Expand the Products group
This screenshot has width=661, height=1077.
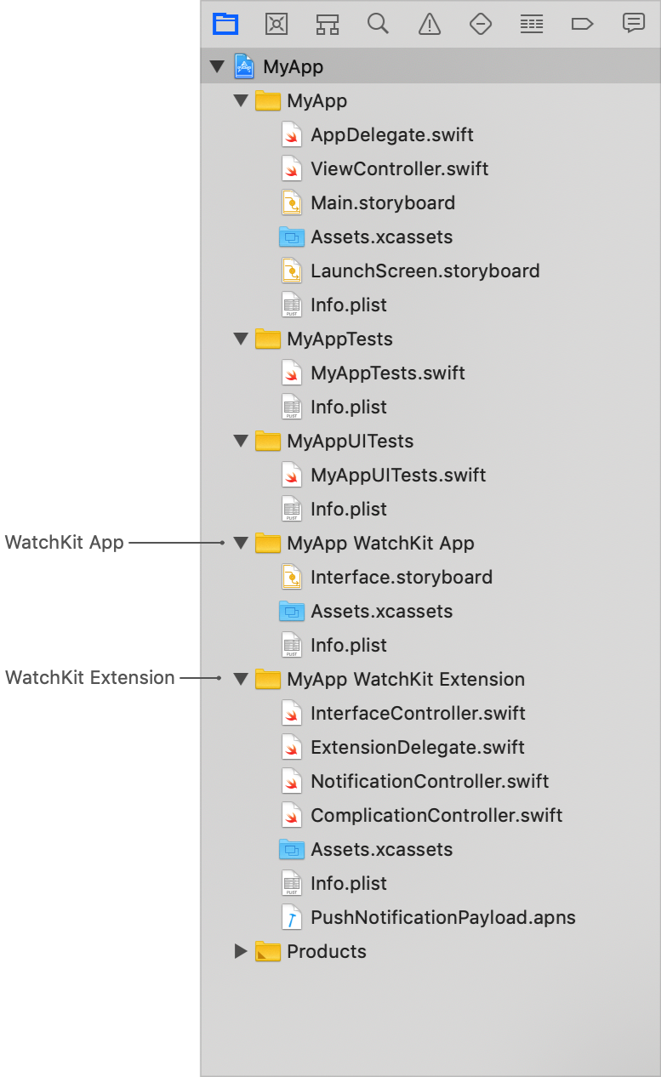(x=240, y=951)
